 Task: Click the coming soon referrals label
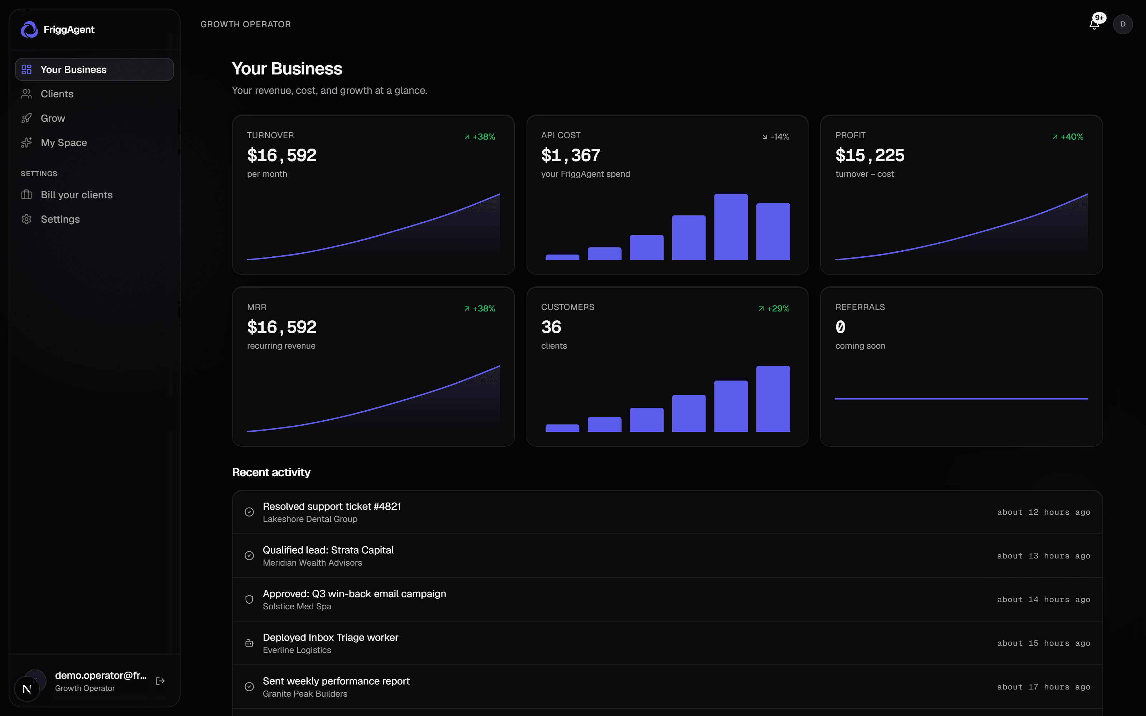(861, 346)
